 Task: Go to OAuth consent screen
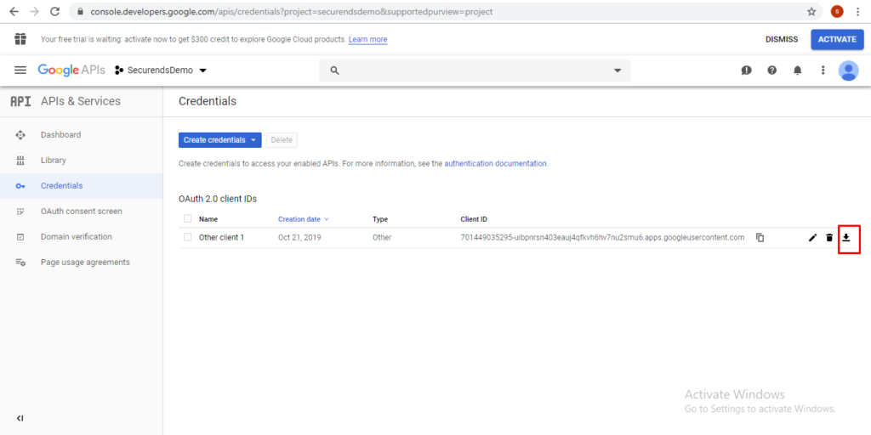coord(81,212)
